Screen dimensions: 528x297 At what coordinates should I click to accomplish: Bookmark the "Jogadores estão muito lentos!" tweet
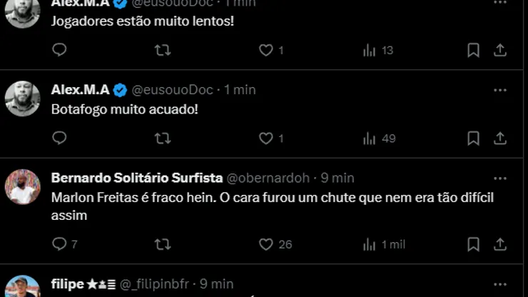pyautogui.click(x=473, y=50)
